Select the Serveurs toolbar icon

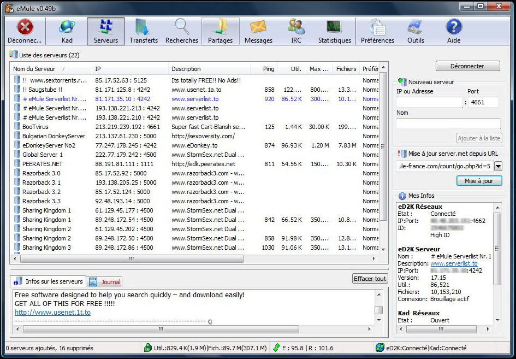(105, 31)
